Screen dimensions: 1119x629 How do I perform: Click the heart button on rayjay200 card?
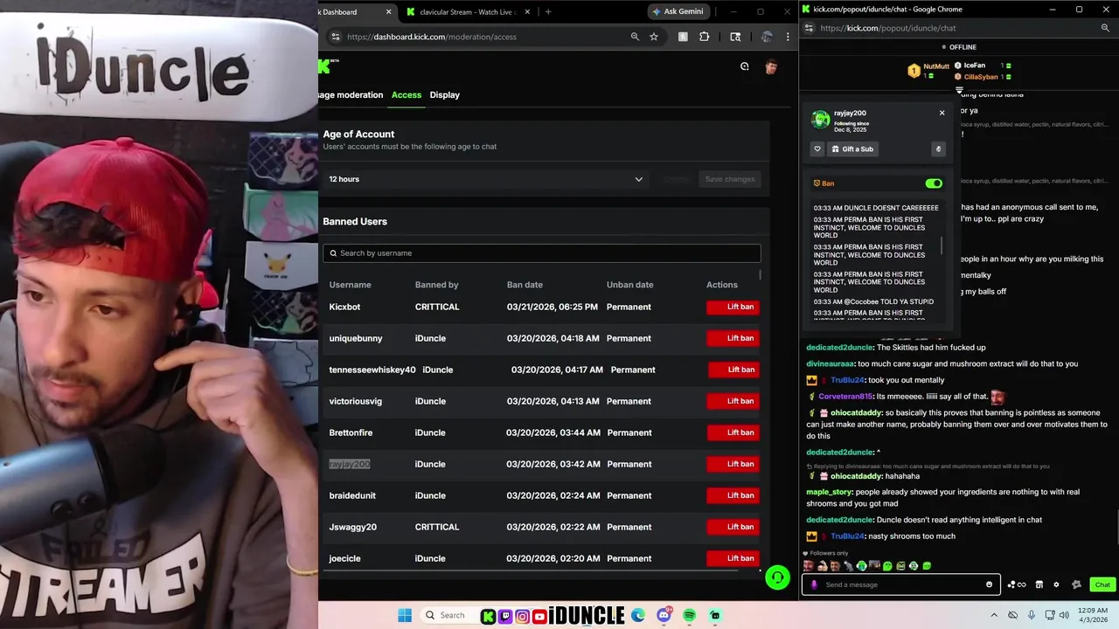point(817,149)
